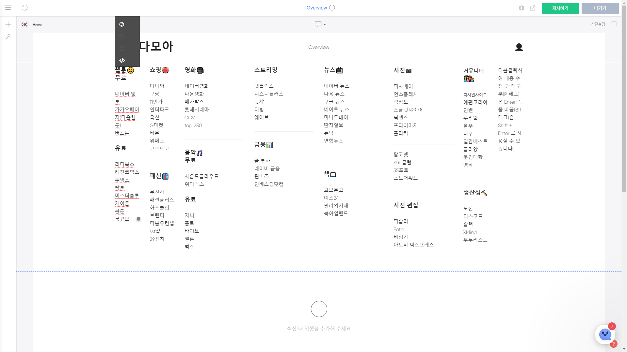Image resolution: width=627 pixels, height=352 pixels.
Task: Click the plus add icon in left sidebar
Action: coord(8,24)
